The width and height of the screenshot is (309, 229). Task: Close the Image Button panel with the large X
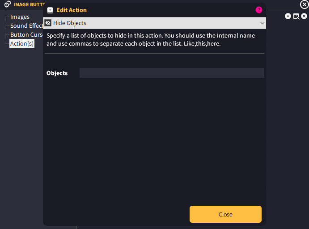(x=304, y=4)
